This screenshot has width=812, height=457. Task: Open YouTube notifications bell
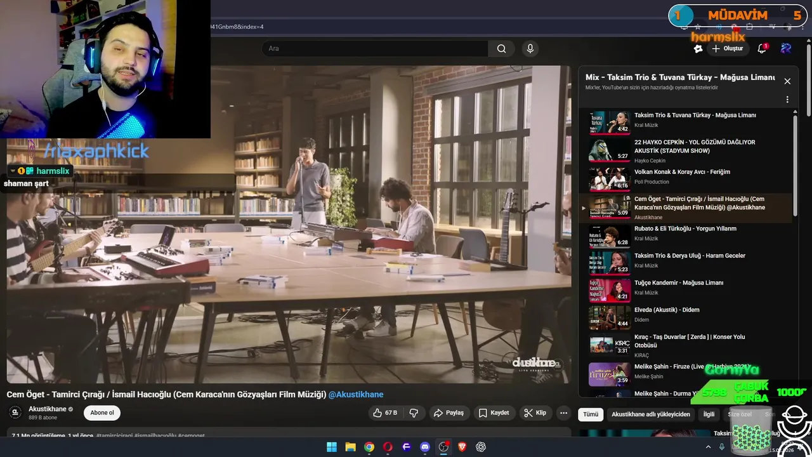763,48
